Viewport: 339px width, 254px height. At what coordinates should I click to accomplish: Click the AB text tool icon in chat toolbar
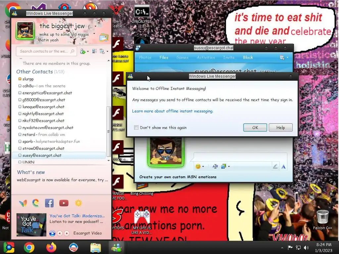(215, 166)
